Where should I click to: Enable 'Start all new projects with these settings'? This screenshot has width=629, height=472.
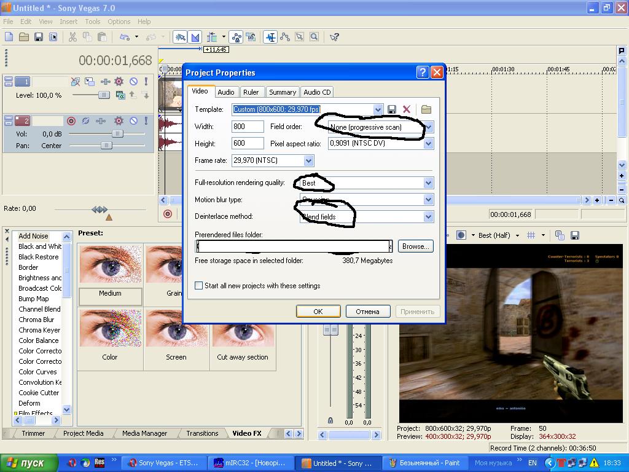click(x=199, y=286)
